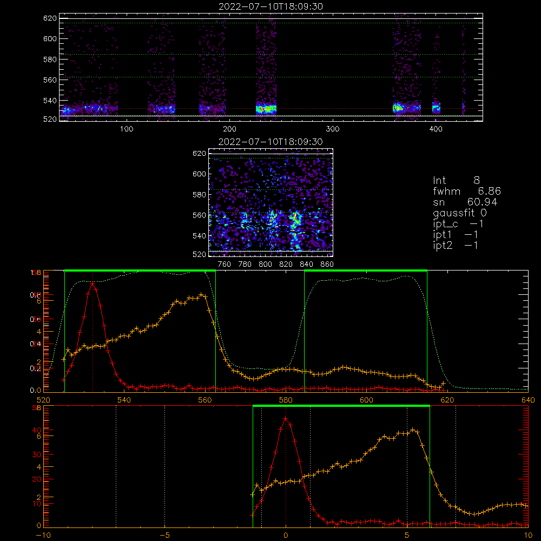Screen dimensions: 541x541
Task: Click the right thick green bar above profile plot
Action: point(366,270)
